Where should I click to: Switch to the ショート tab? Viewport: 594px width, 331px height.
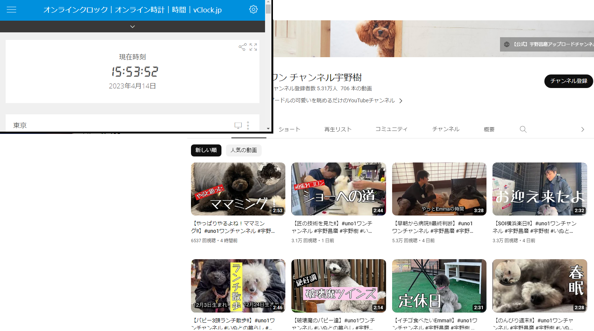coord(289,129)
